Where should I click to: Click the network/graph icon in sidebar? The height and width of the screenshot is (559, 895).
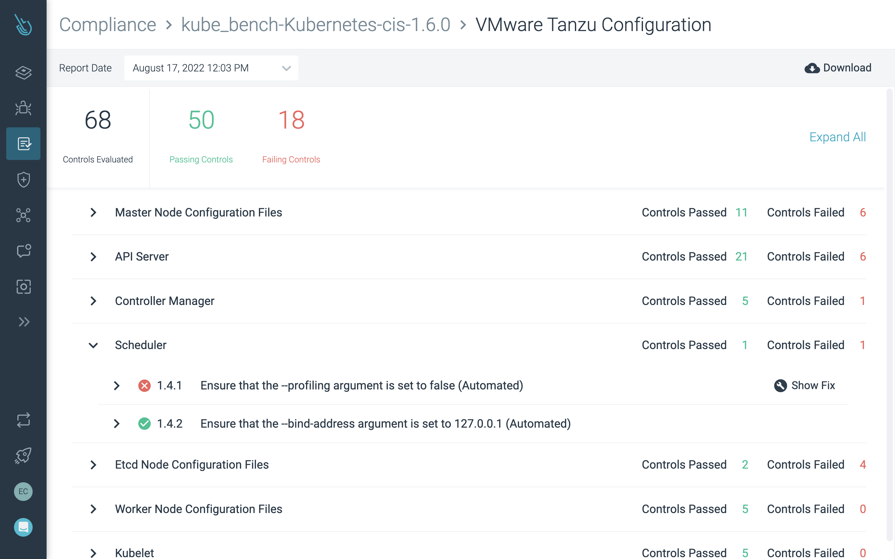tap(23, 215)
